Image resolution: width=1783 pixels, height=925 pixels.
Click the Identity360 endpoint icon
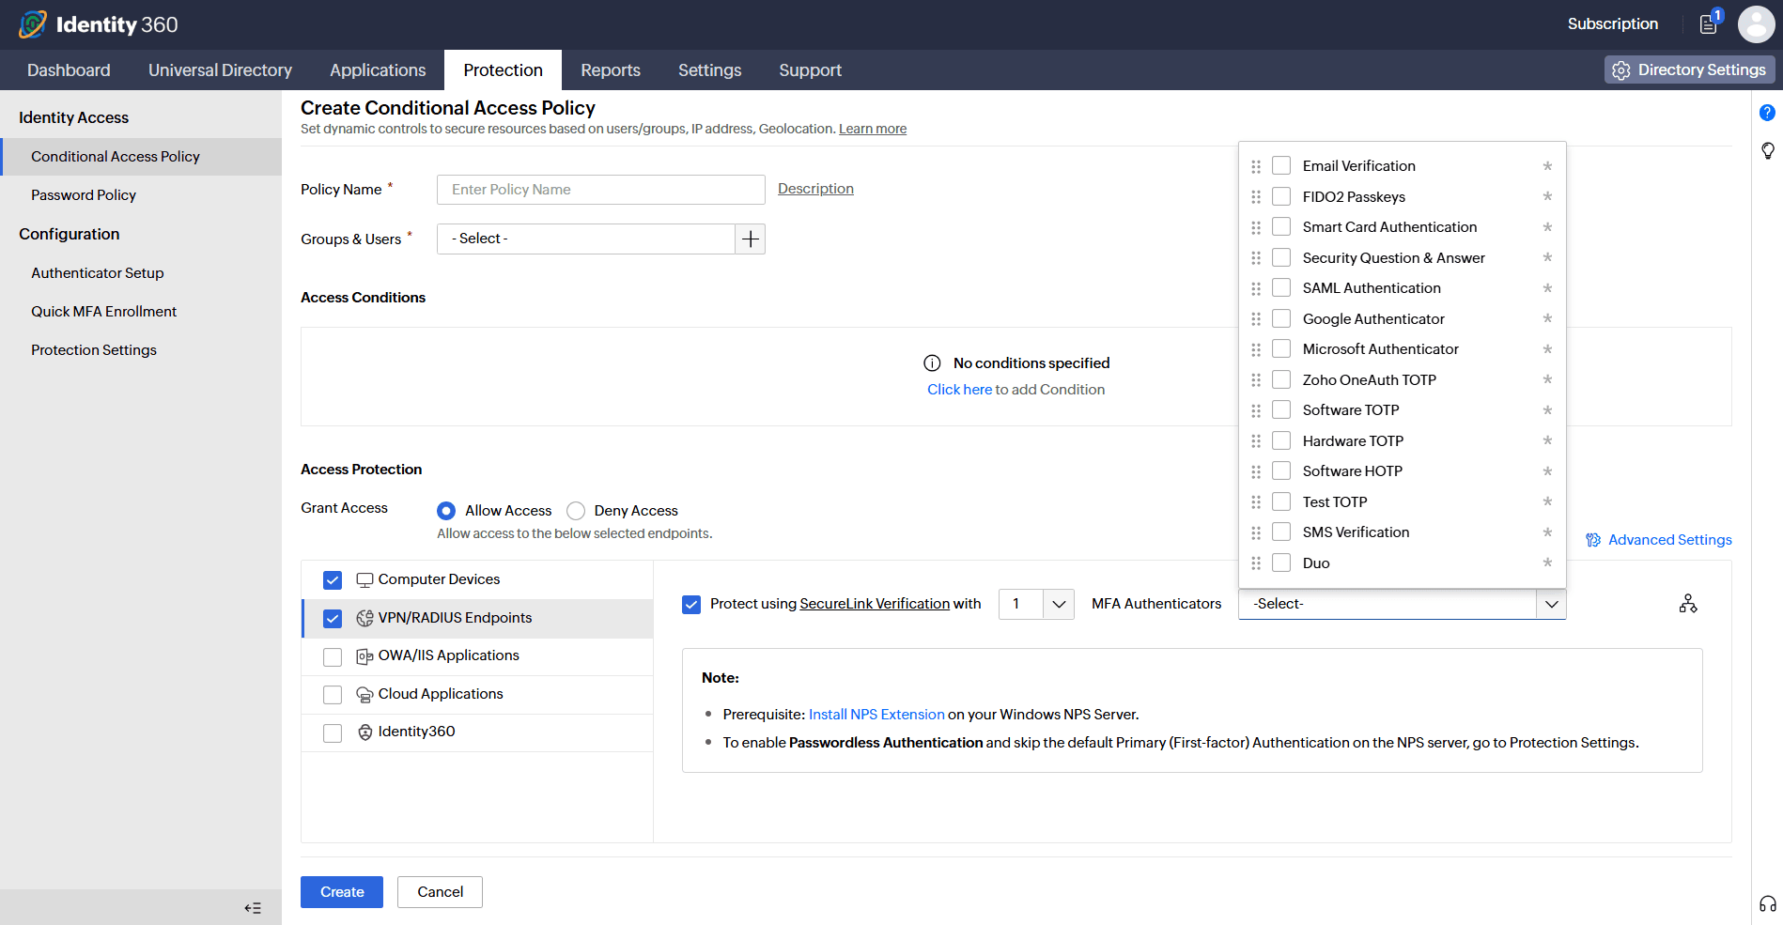pyautogui.click(x=364, y=732)
